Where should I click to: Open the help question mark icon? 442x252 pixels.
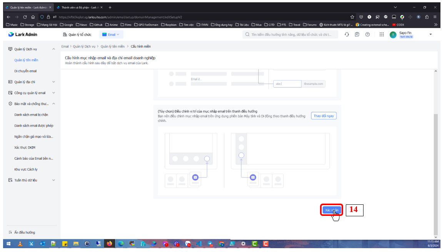(368, 34)
